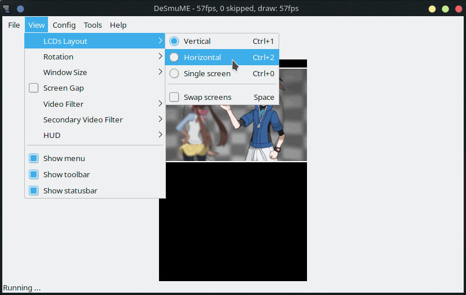Viewport: 466px width, 295px height.
Task: Expand the Window Size submenu
Action: [95, 72]
